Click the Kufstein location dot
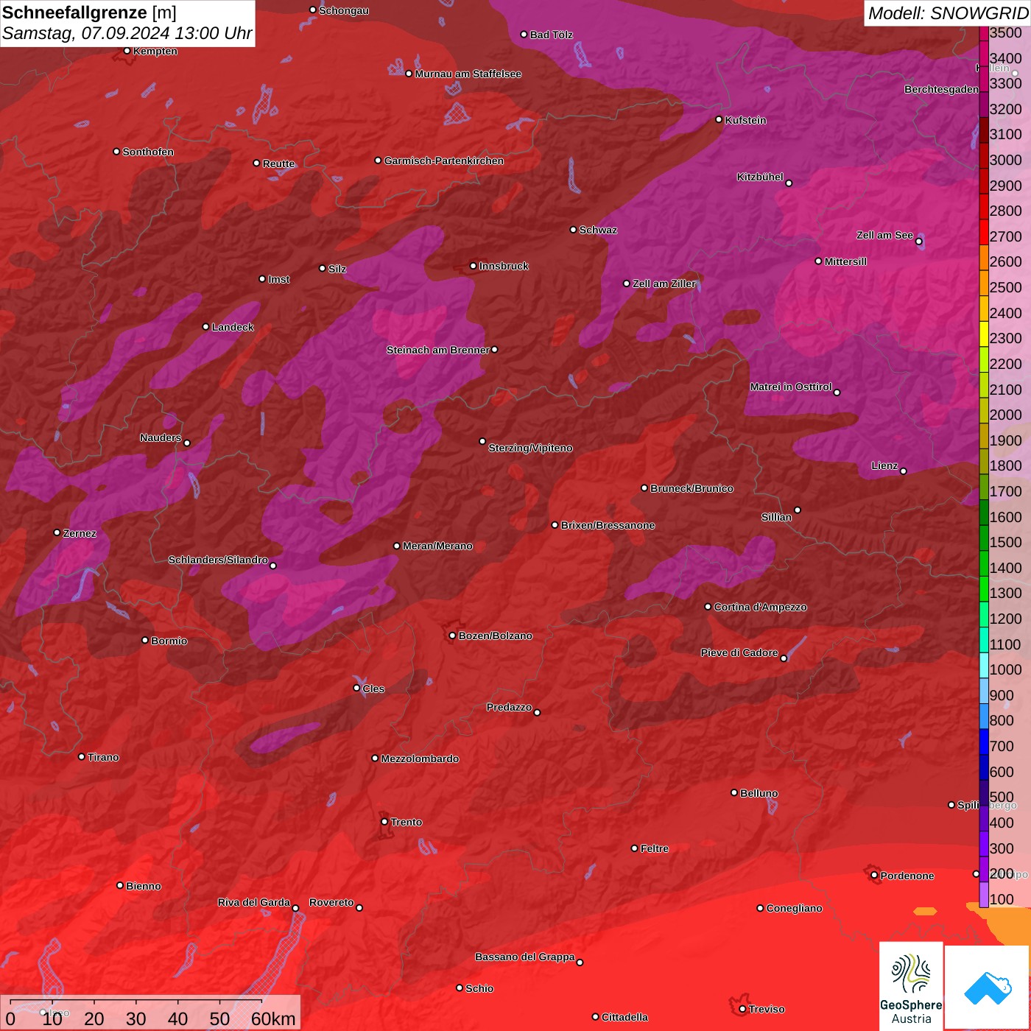This screenshot has width=1031, height=1031. (x=719, y=119)
